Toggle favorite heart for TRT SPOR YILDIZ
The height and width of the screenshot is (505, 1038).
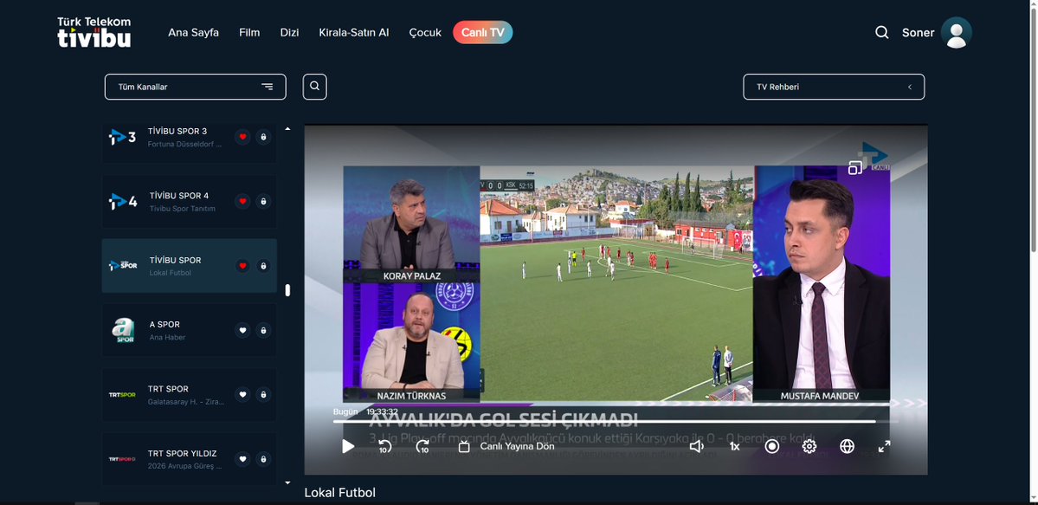pyautogui.click(x=242, y=459)
